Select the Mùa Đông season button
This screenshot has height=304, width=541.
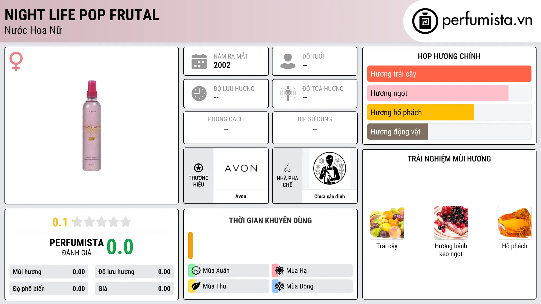coord(312,286)
